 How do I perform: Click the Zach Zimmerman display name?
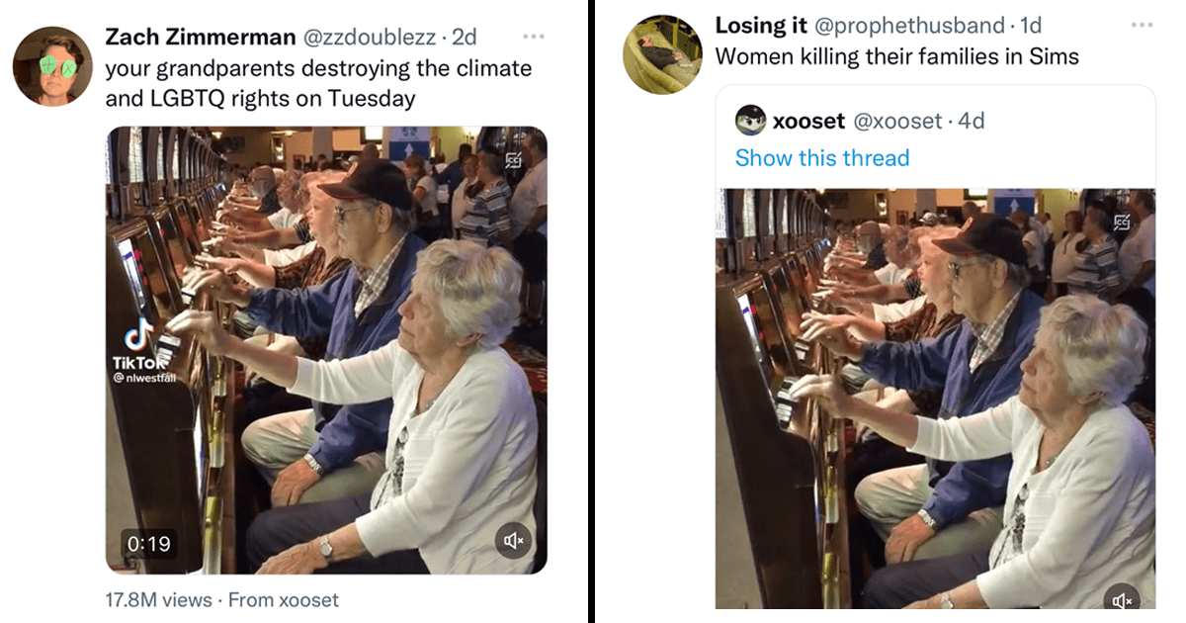click(201, 37)
